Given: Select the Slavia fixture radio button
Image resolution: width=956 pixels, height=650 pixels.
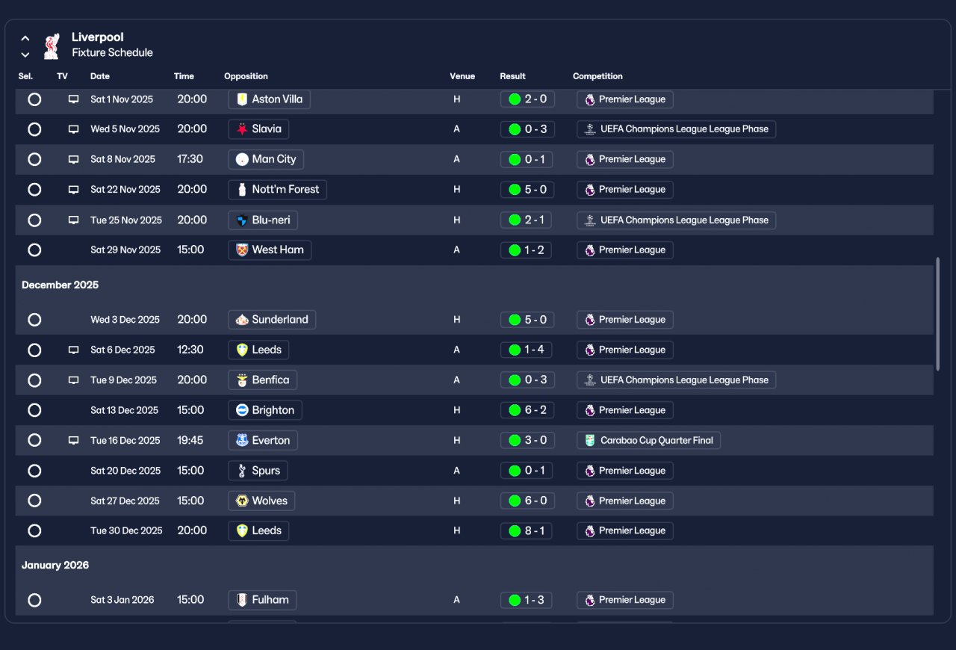Looking at the screenshot, I should [x=34, y=129].
